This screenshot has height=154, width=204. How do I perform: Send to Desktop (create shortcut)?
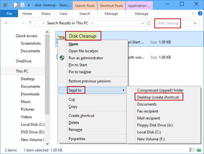164,97
